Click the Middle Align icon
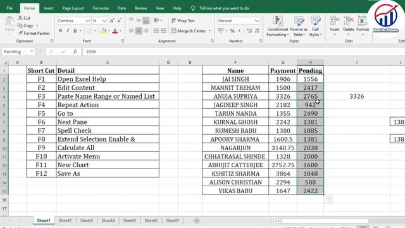Image resolution: width=405 pixels, height=228 pixels. click(139, 20)
